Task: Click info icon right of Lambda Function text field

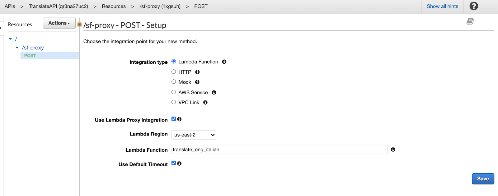Action: (x=393, y=149)
